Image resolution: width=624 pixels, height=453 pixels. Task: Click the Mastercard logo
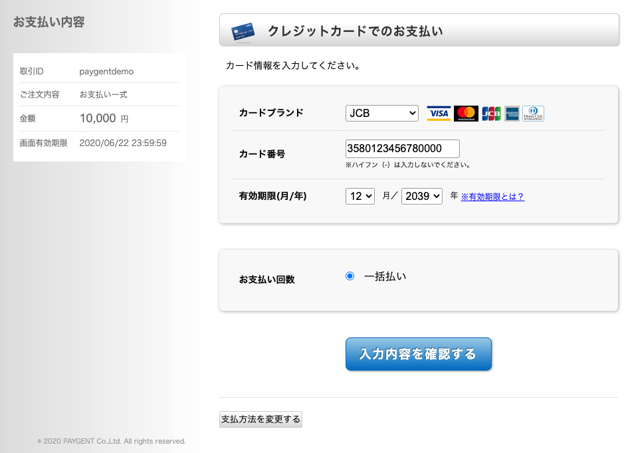pyautogui.click(x=466, y=114)
